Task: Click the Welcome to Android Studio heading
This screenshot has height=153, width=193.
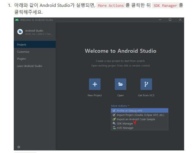Action: 121,51
